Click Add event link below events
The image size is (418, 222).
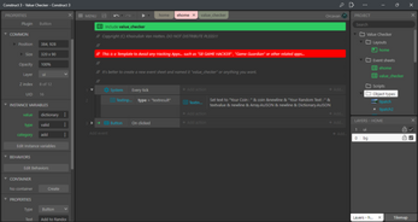pos(98,133)
